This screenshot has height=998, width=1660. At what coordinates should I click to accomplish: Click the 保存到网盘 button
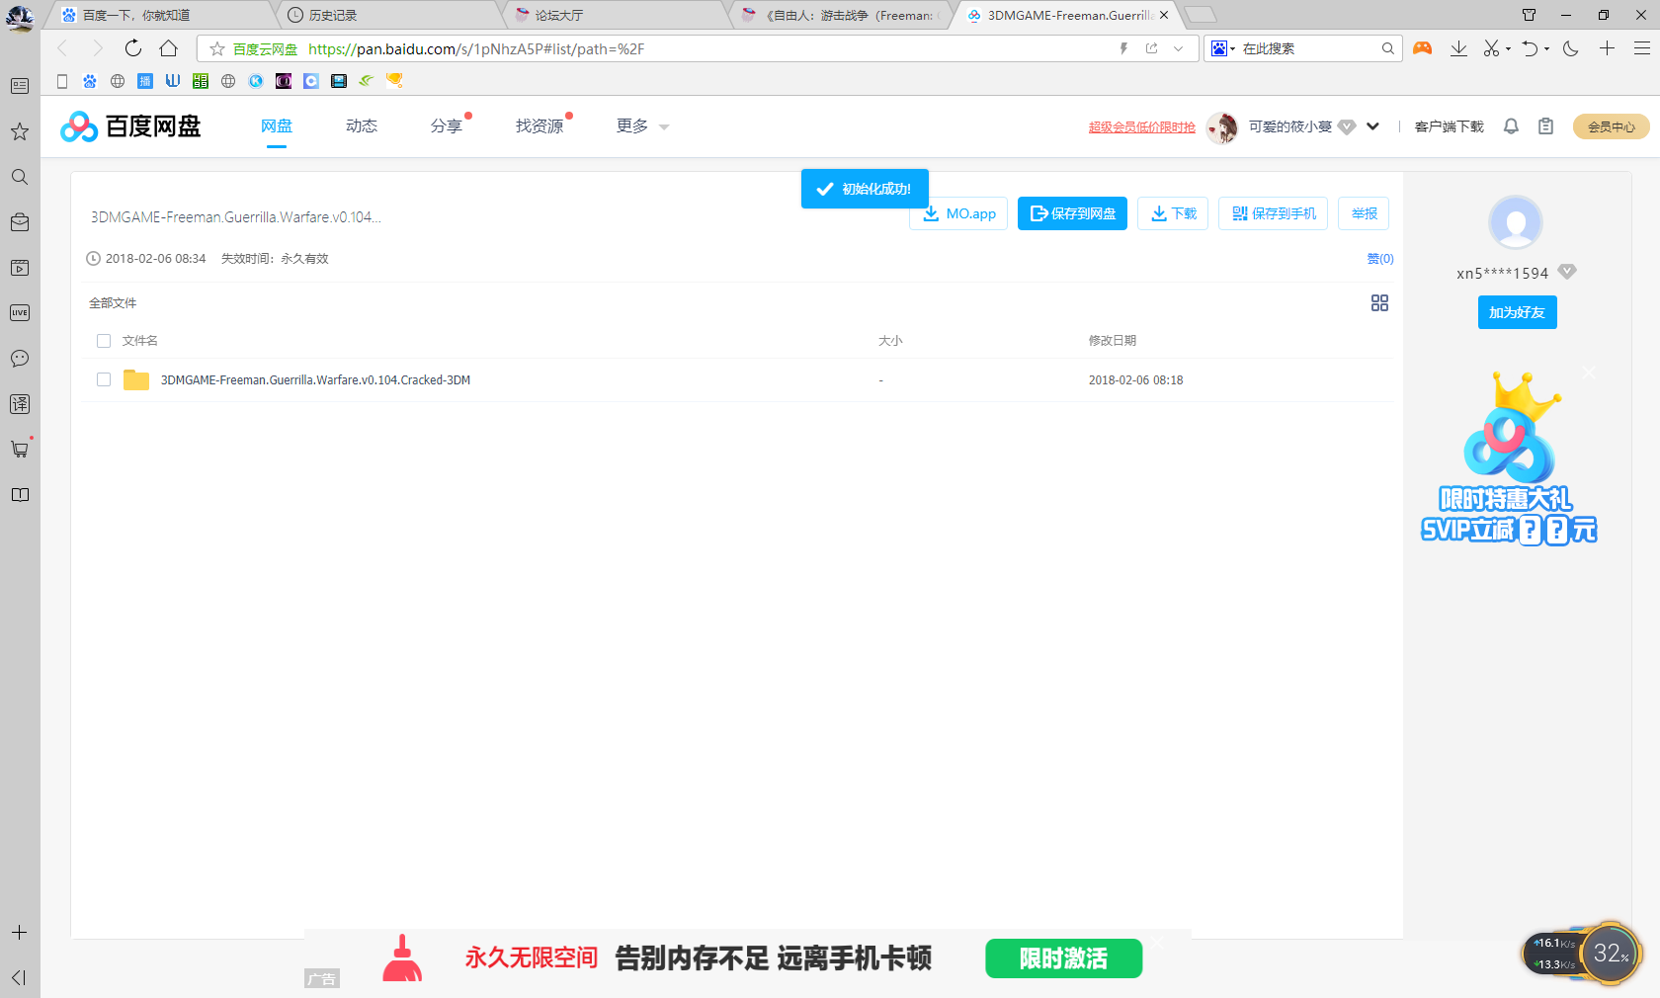(x=1073, y=213)
